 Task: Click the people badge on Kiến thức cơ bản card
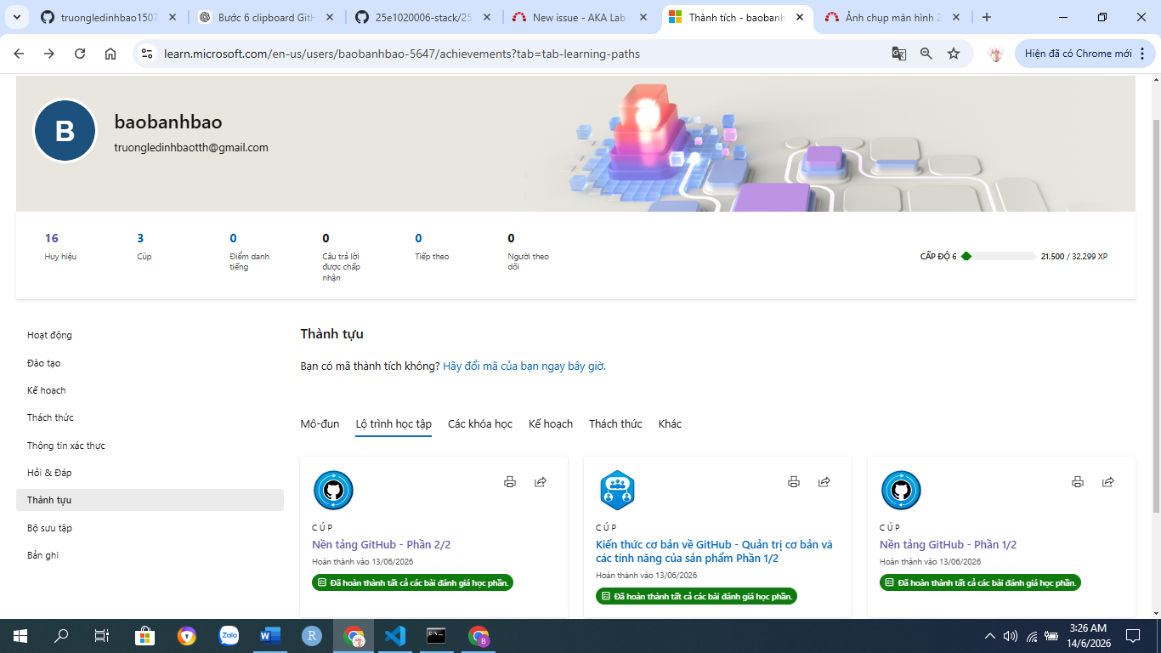(x=617, y=491)
